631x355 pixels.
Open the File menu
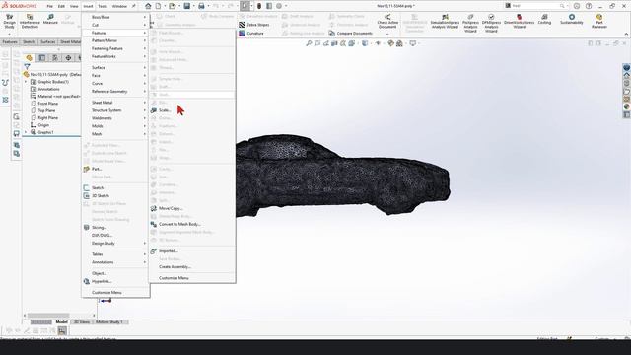pyautogui.click(x=50, y=6)
